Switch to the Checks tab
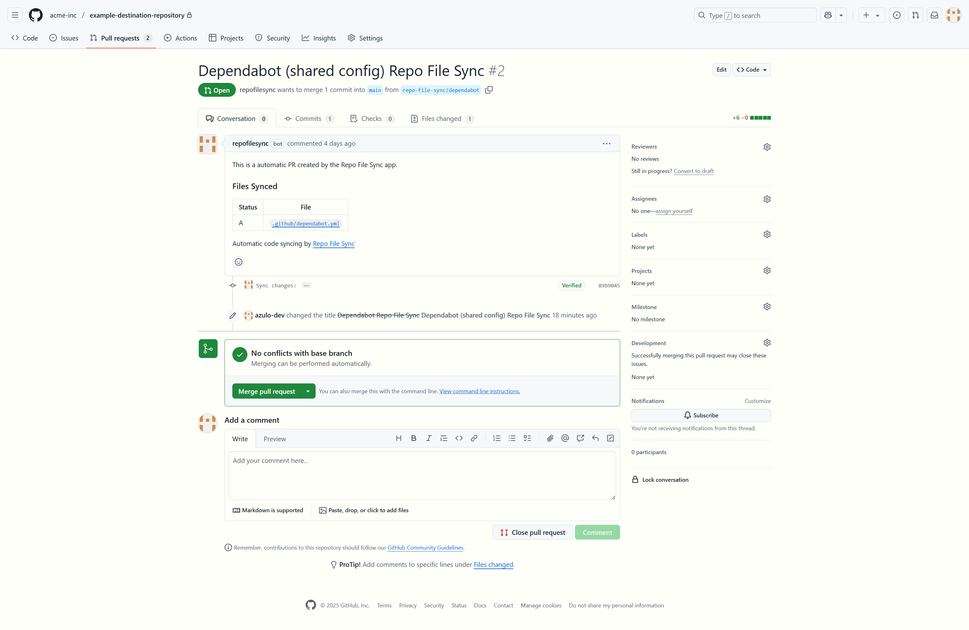 (x=372, y=118)
